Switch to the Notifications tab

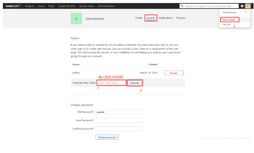click(x=165, y=18)
